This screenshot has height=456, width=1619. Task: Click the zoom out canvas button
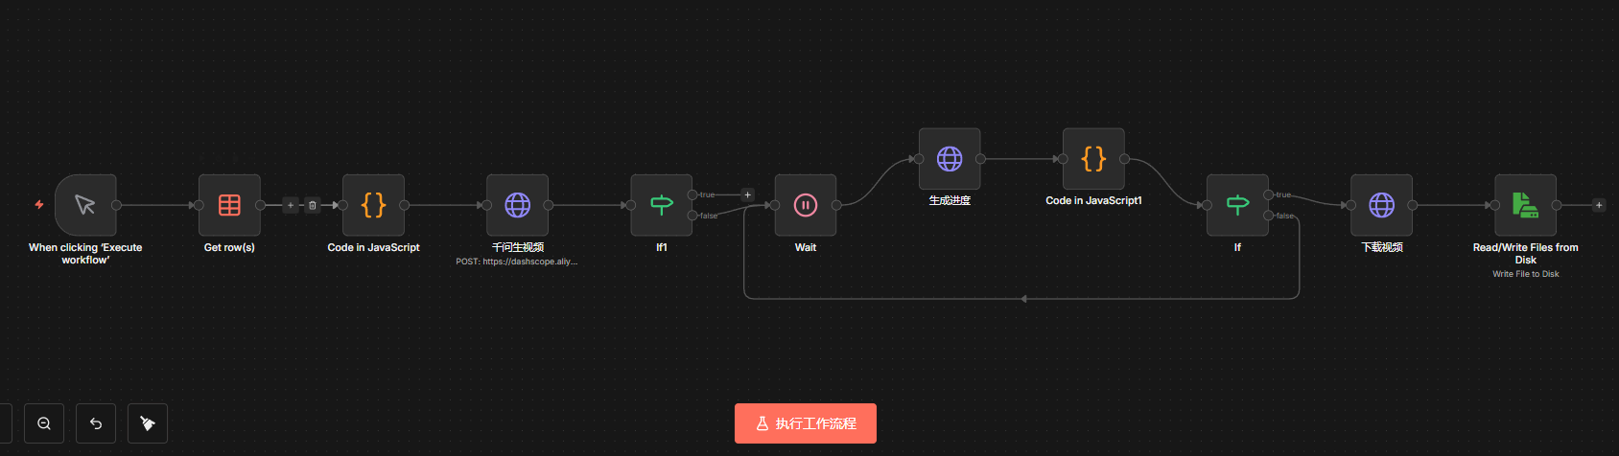tap(44, 423)
